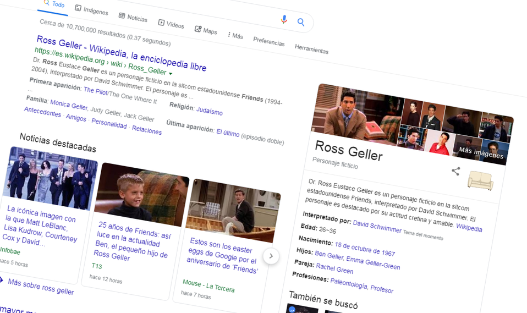The width and height of the screenshot is (527, 313).
Task: Click the Monica Geller family link
Action: pyautogui.click(x=69, y=105)
